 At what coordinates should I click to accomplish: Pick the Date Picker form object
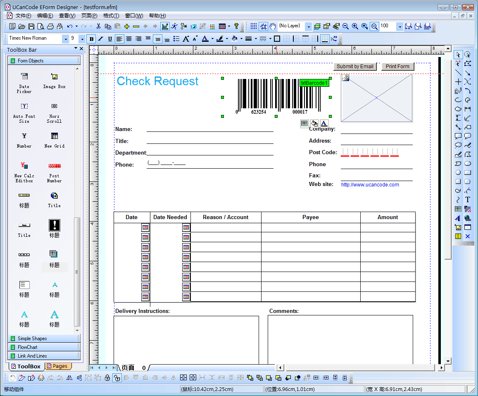(x=24, y=82)
